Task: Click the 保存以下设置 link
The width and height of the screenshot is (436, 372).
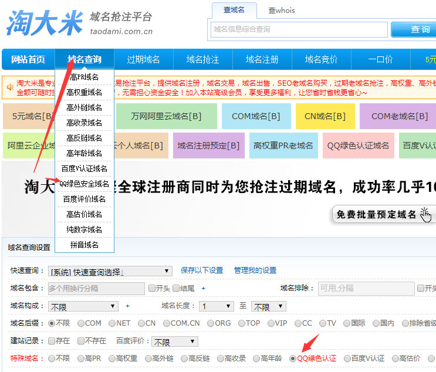Action: click(202, 270)
